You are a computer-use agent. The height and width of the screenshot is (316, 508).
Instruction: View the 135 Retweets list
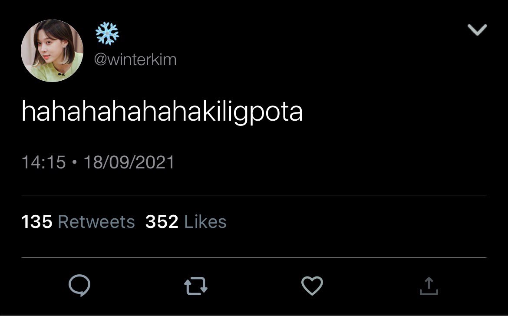[x=78, y=222]
